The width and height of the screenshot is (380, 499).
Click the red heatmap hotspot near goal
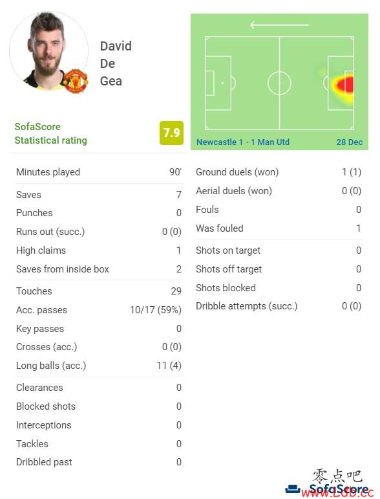pos(345,85)
